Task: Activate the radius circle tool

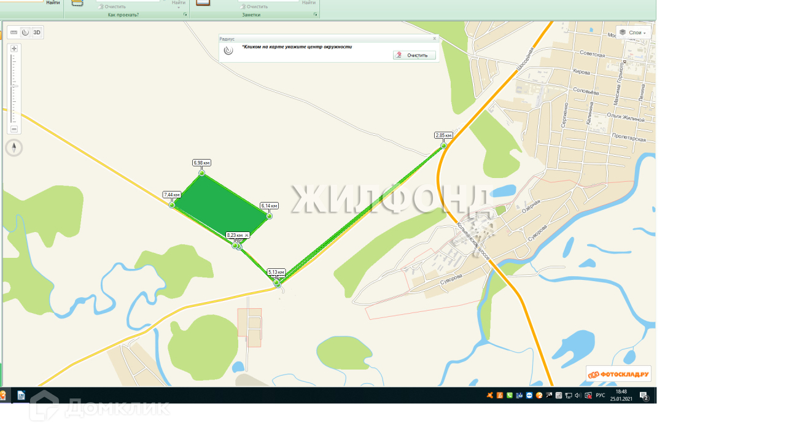Action: pos(25,33)
